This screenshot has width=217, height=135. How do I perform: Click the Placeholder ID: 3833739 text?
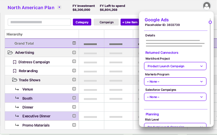click(x=162, y=25)
